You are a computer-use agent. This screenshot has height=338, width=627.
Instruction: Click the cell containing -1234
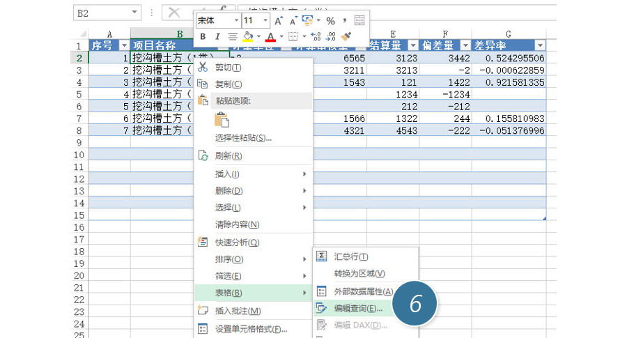(x=445, y=94)
